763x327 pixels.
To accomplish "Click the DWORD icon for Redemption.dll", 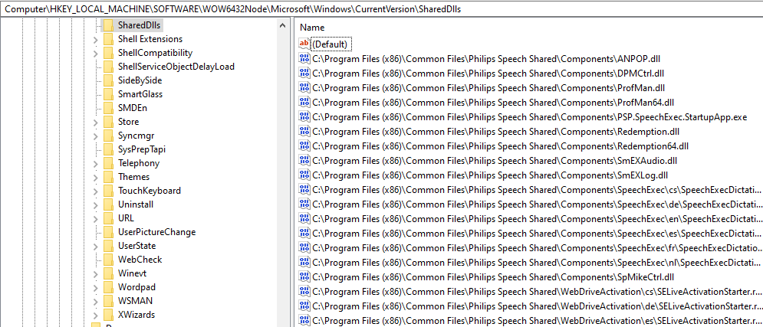I will click(304, 131).
